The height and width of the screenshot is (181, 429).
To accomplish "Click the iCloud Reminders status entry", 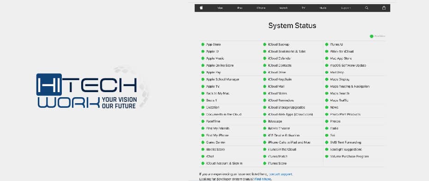I will [x=279, y=100].
